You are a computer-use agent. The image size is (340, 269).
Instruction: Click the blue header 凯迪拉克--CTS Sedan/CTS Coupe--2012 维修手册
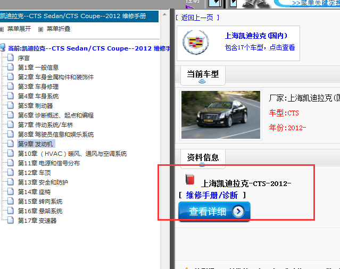(79, 16)
